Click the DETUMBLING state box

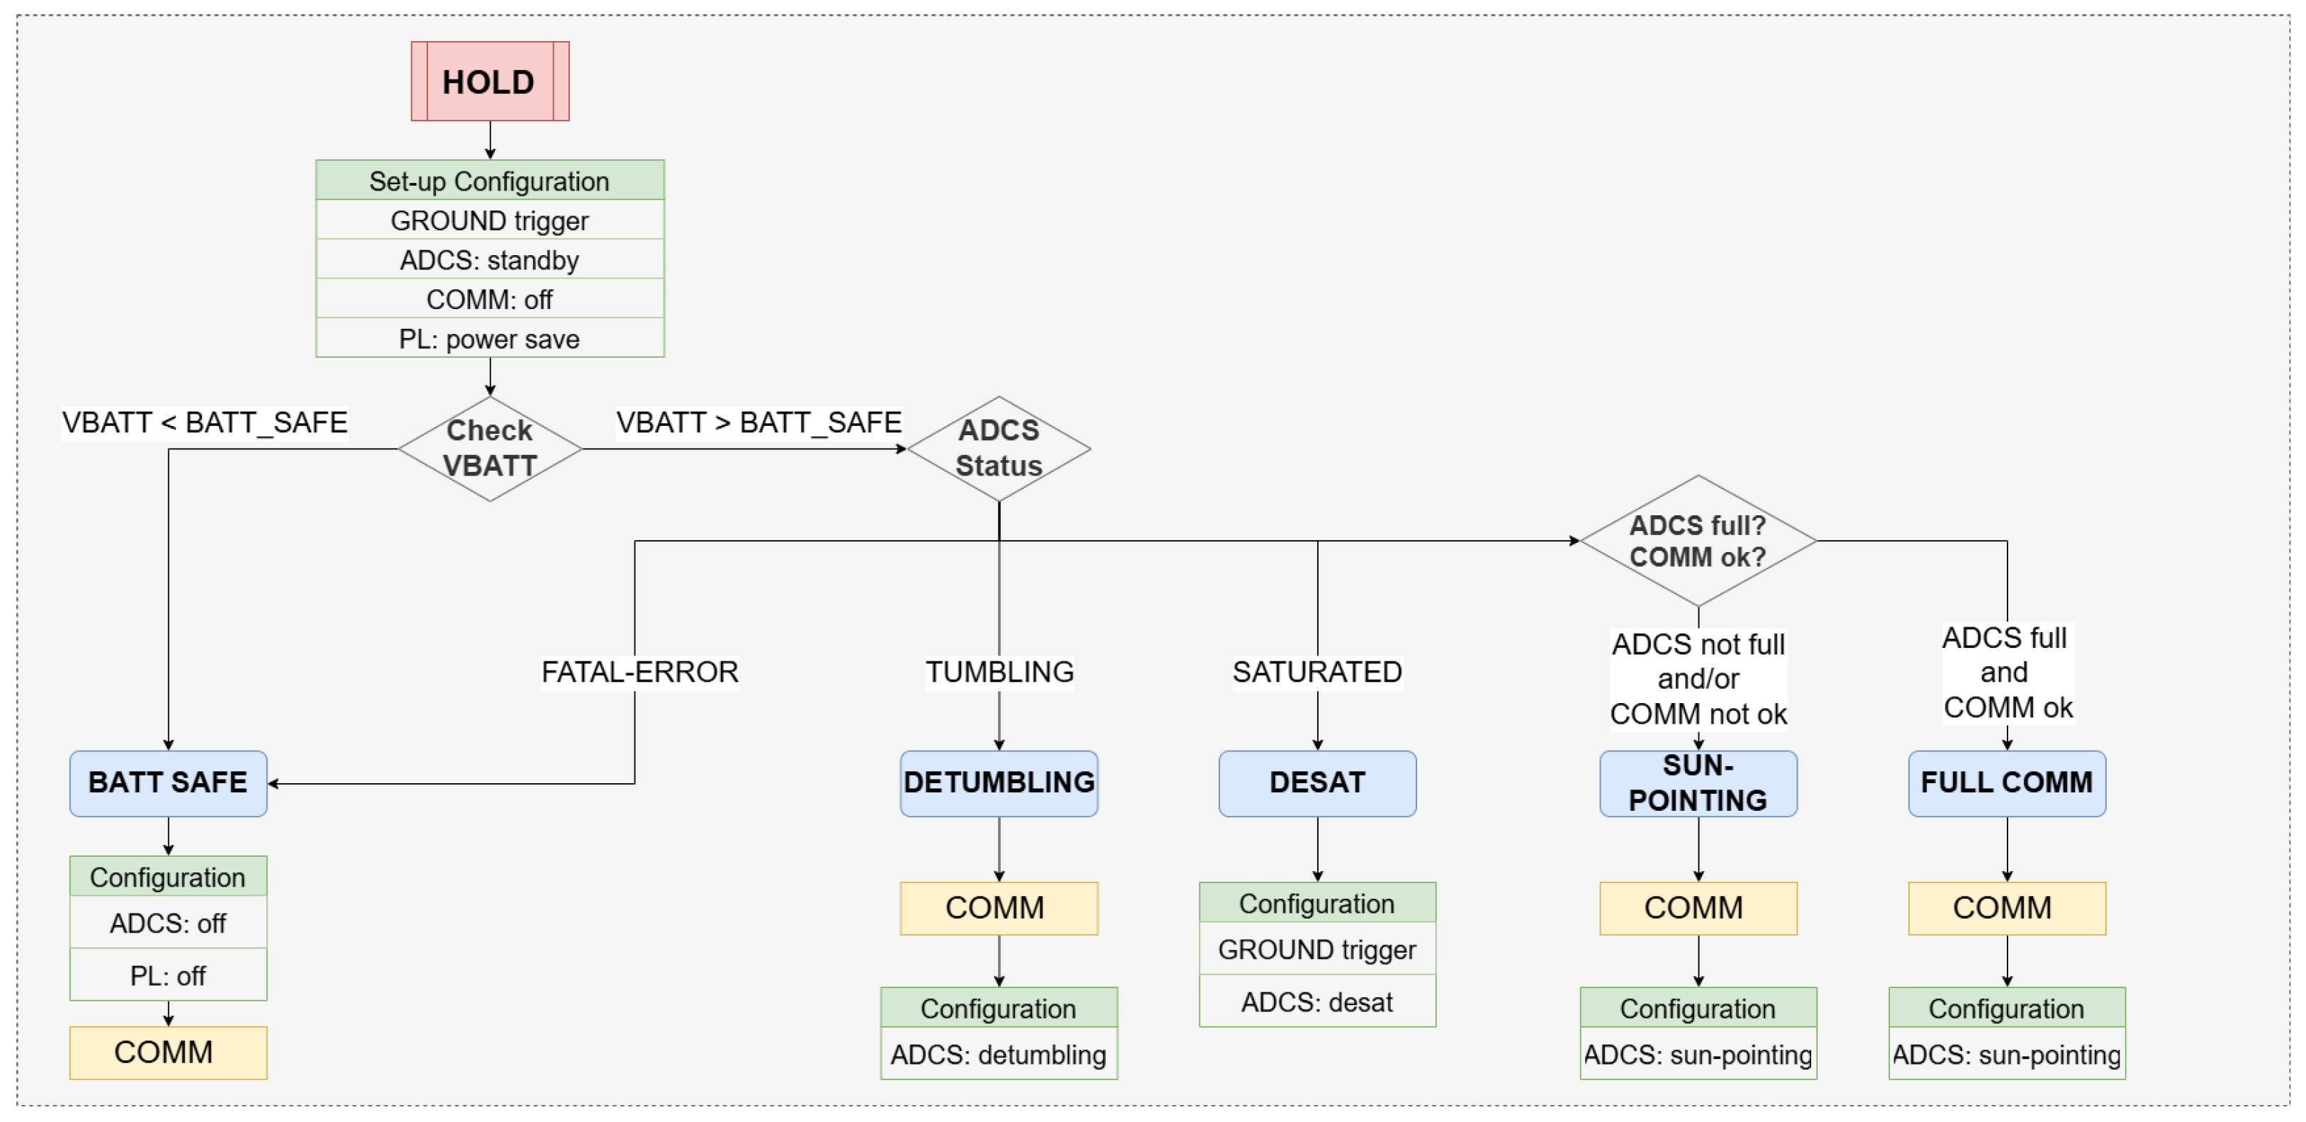pos(998,783)
